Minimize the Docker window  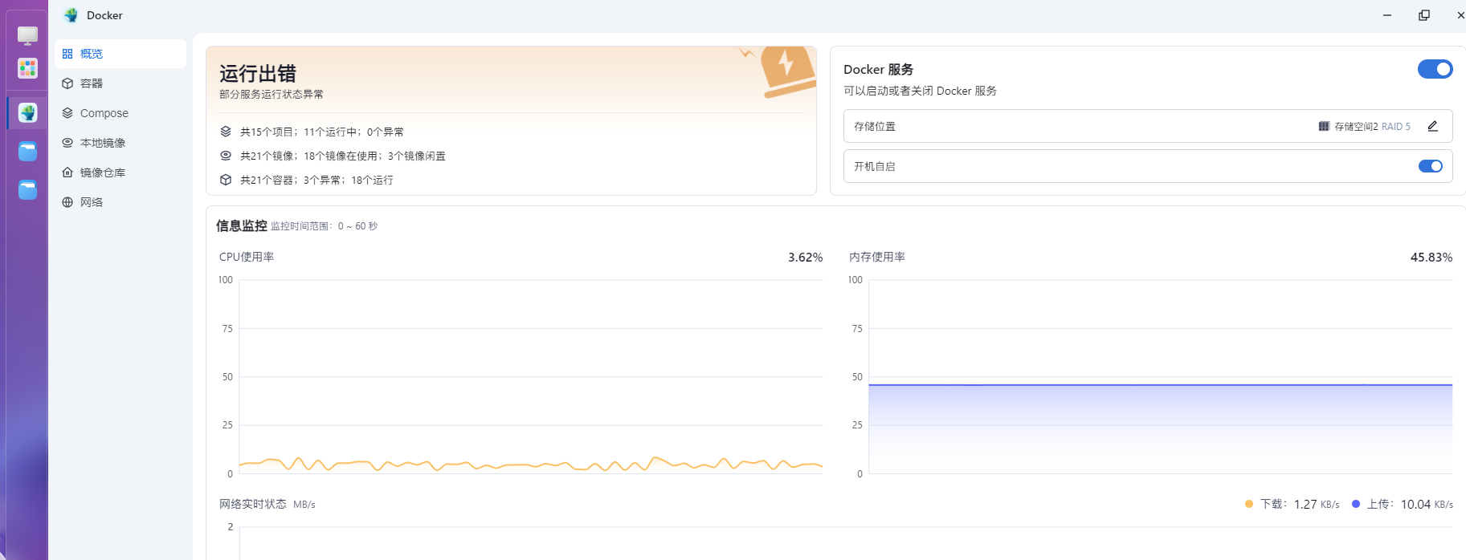coord(1386,15)
